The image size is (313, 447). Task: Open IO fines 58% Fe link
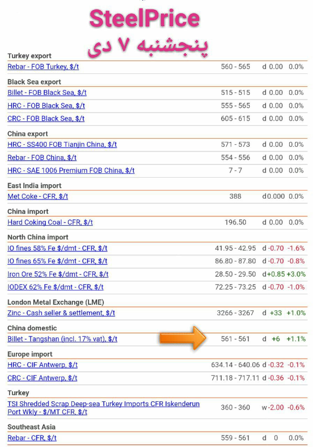[57, 248]
